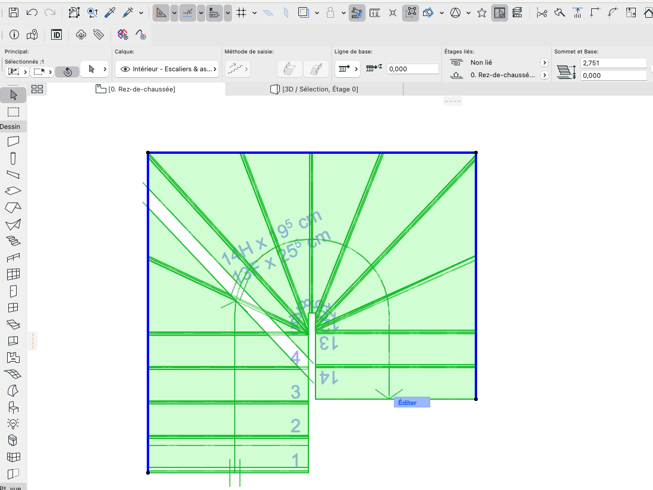The width and height of the screenshot is (653, 490).
Task: Toggle the floor plan display button
Action: coord(500,13)
